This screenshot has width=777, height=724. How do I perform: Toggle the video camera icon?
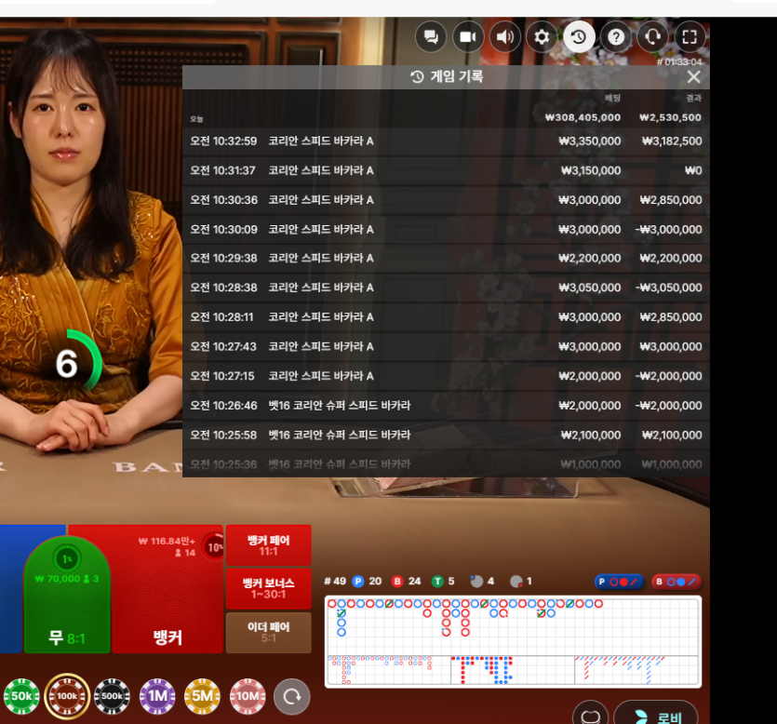tap(468, 36)
